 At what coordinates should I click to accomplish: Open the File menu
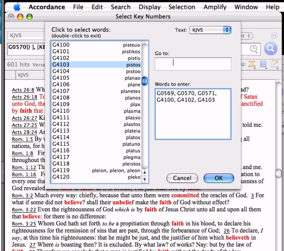(78, 7)
